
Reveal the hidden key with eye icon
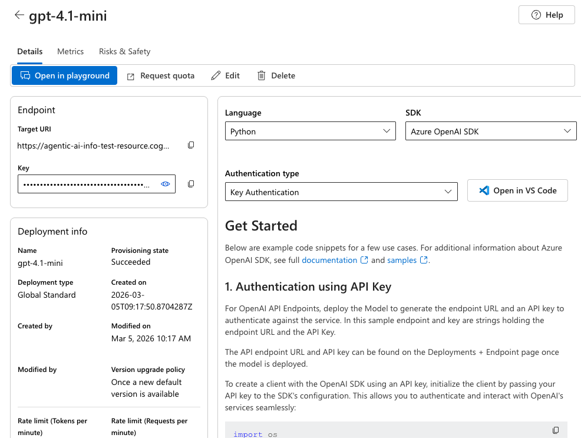pos(166,184)
